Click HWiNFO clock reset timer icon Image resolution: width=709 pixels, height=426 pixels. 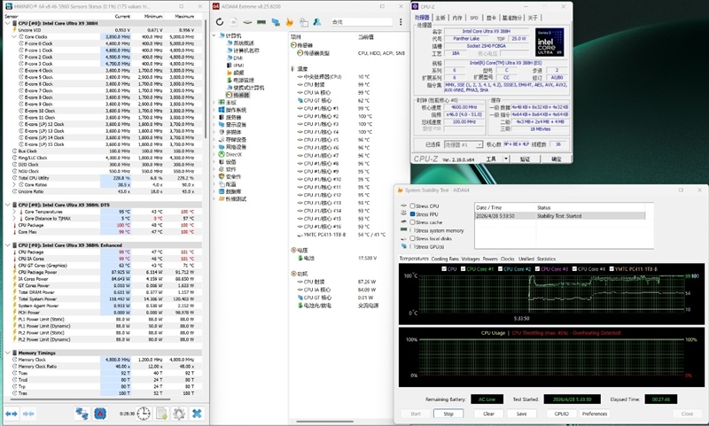point(144,414)
